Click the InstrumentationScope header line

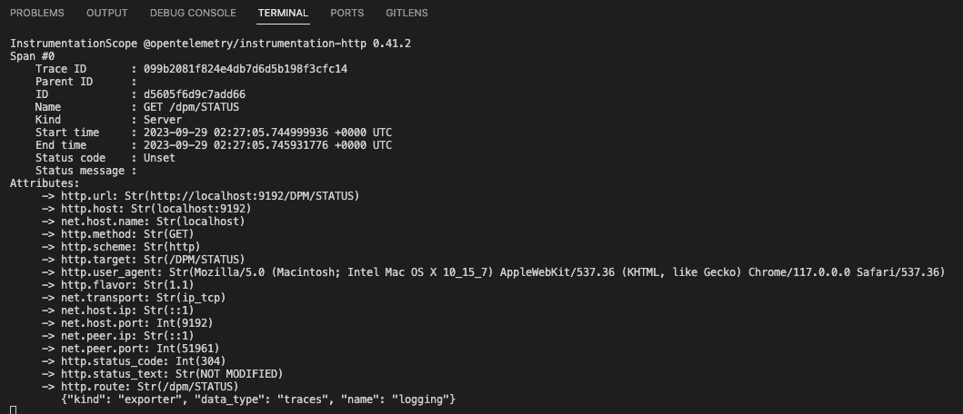click(211, 44)
